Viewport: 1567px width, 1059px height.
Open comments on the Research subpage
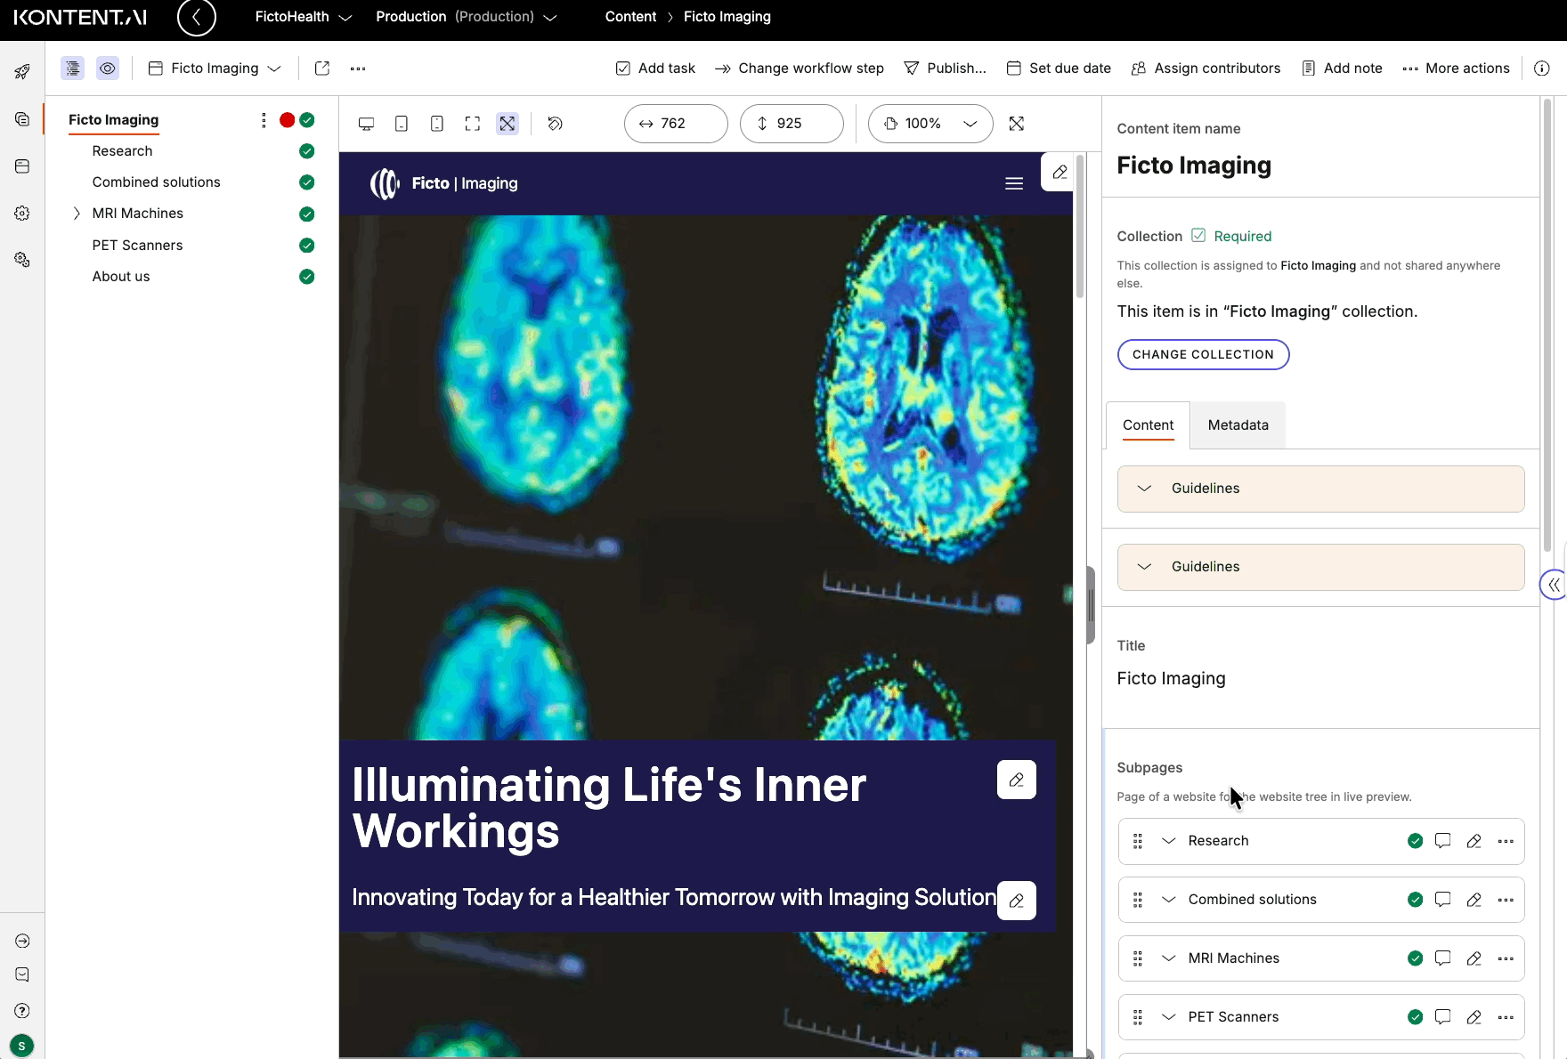point(1442,840)
